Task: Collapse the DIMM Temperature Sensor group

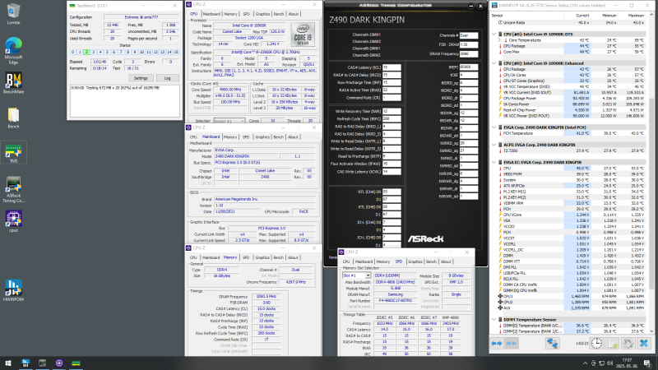Action: coord(494,320)
